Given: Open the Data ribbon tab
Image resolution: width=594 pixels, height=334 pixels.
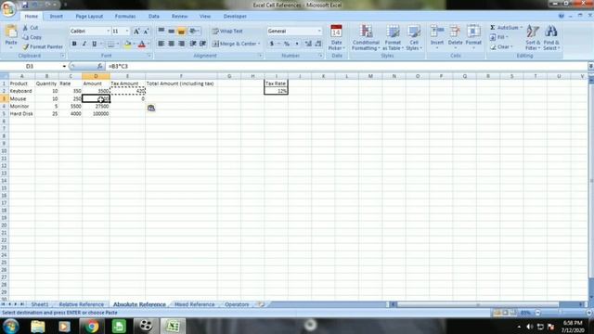Looking at the screenshot, I should 154,17.
